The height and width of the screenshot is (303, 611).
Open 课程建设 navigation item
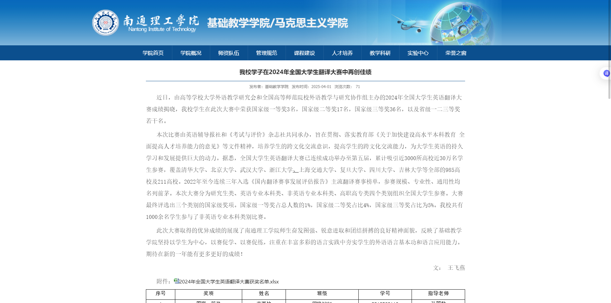coord(305,53)
